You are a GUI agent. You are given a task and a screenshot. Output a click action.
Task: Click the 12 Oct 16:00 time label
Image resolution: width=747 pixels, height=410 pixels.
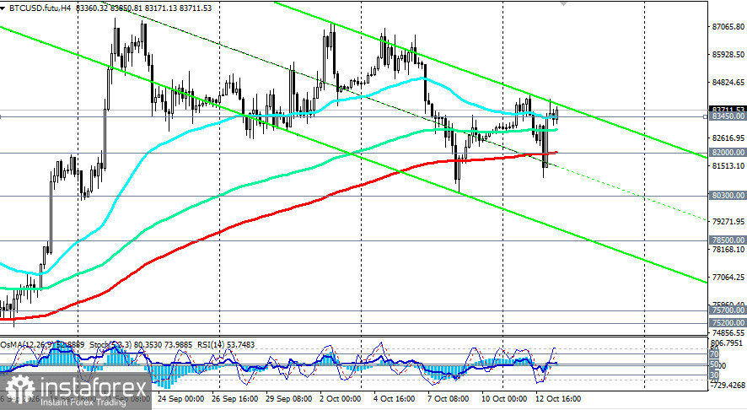[558, 399]
